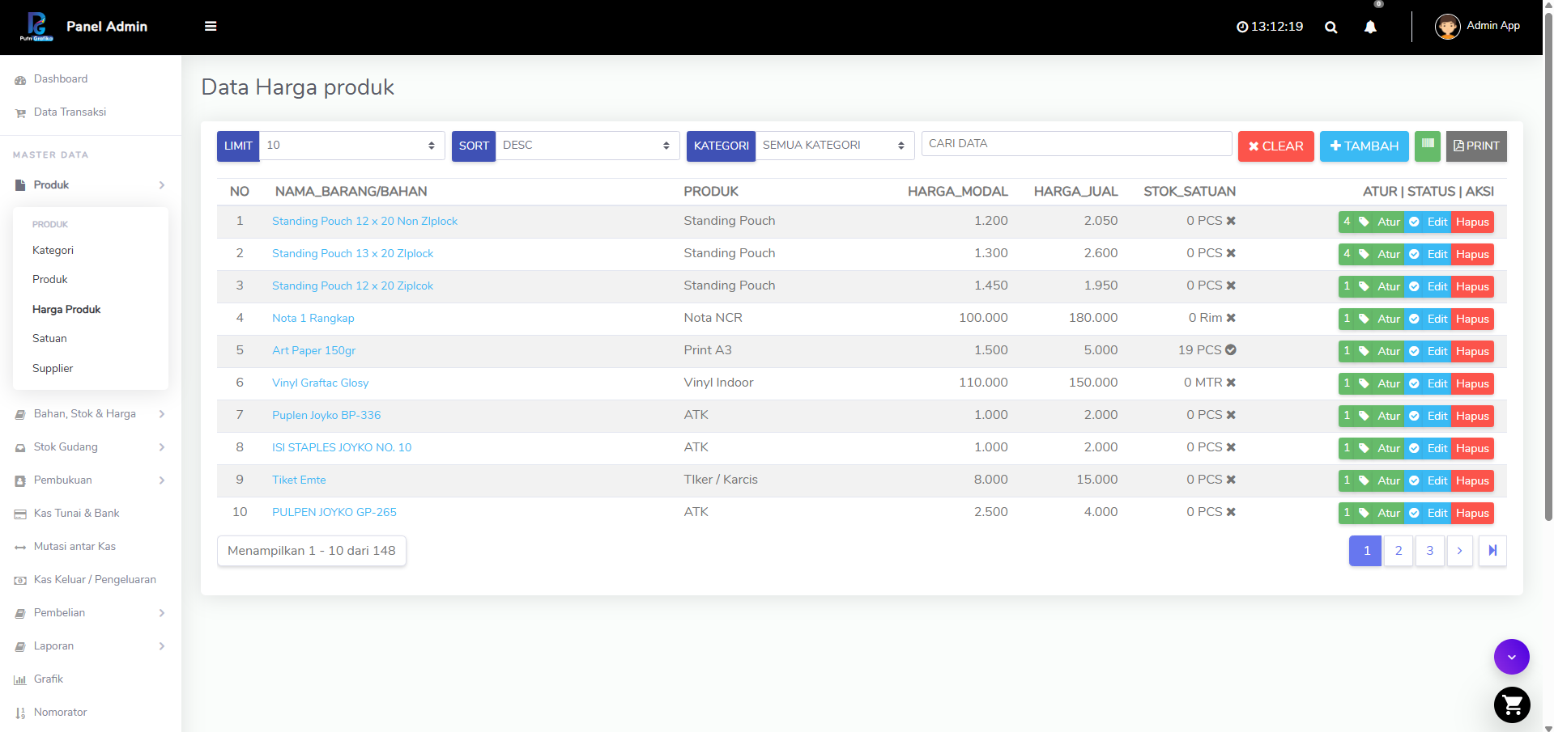Open Vinyl Graftac Glosy product link
Image resolution: width=1554 pixels, height=732 pixels.
321,383
